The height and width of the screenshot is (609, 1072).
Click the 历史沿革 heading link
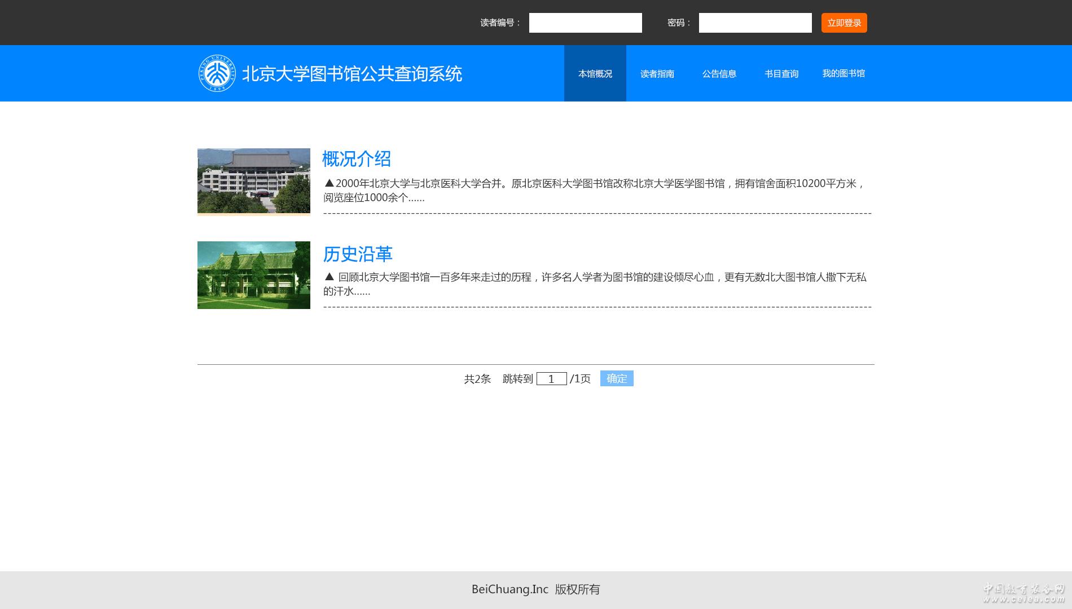point(358,254)
